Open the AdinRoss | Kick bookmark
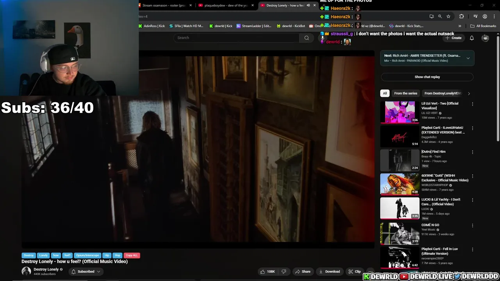This screenshot has width=500, height=281. [x=152, y=26]
